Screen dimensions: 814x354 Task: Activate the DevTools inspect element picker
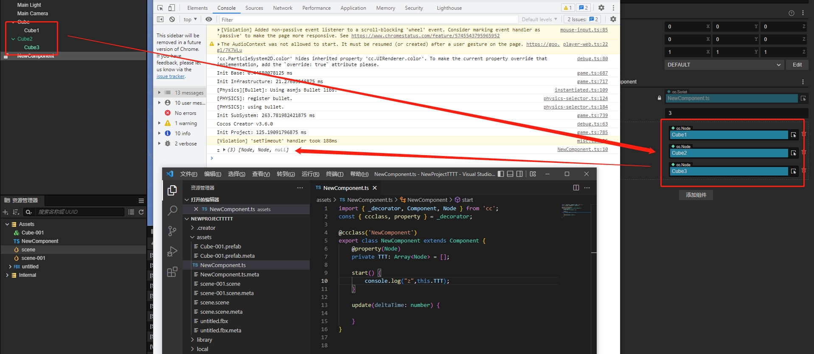point(160,8)
